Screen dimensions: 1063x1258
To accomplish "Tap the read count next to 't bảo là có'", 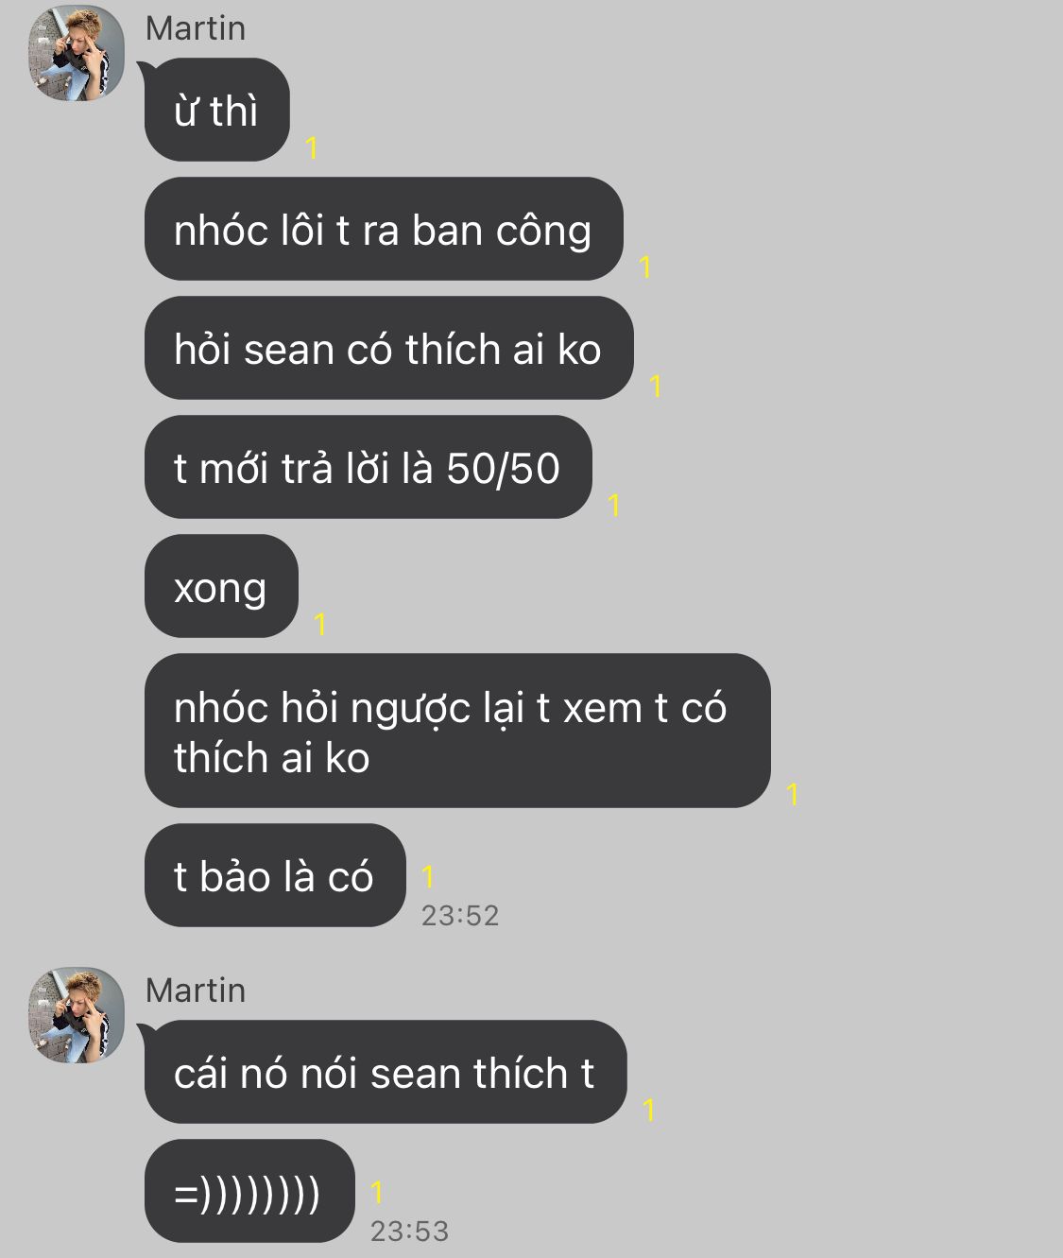I will tap(428, 877).
